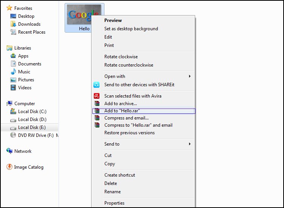Screen dimensions: 284x208
Task: Open the Send to menu entry
Action: 143,144
